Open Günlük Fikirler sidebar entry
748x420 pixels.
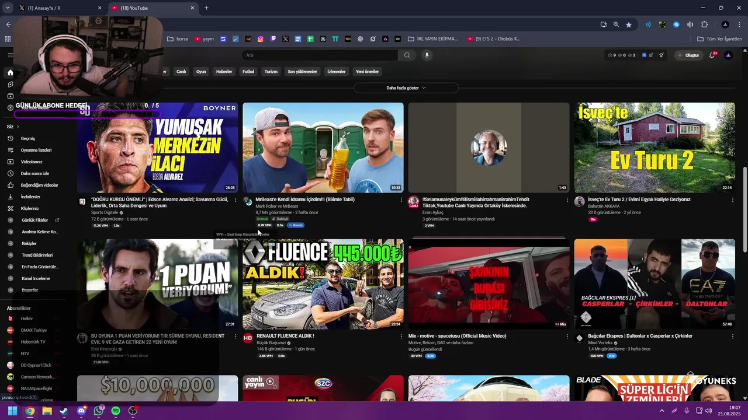pyautogui.click(x=34, y=220)
